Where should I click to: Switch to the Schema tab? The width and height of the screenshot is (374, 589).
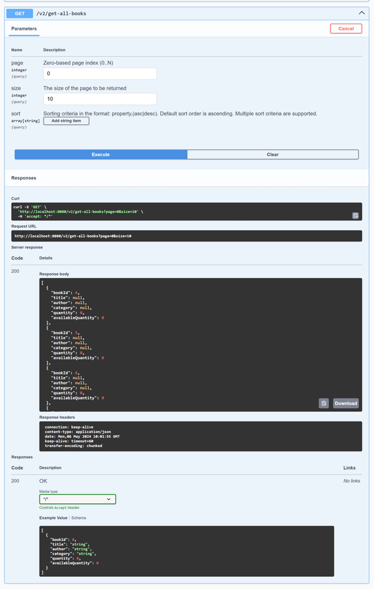click(x=79, y=518)
